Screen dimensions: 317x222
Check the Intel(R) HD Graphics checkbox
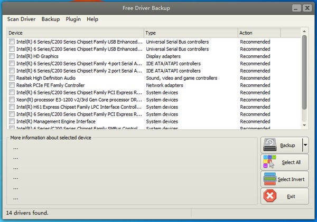pyautogui.click(x=12, y=56)
